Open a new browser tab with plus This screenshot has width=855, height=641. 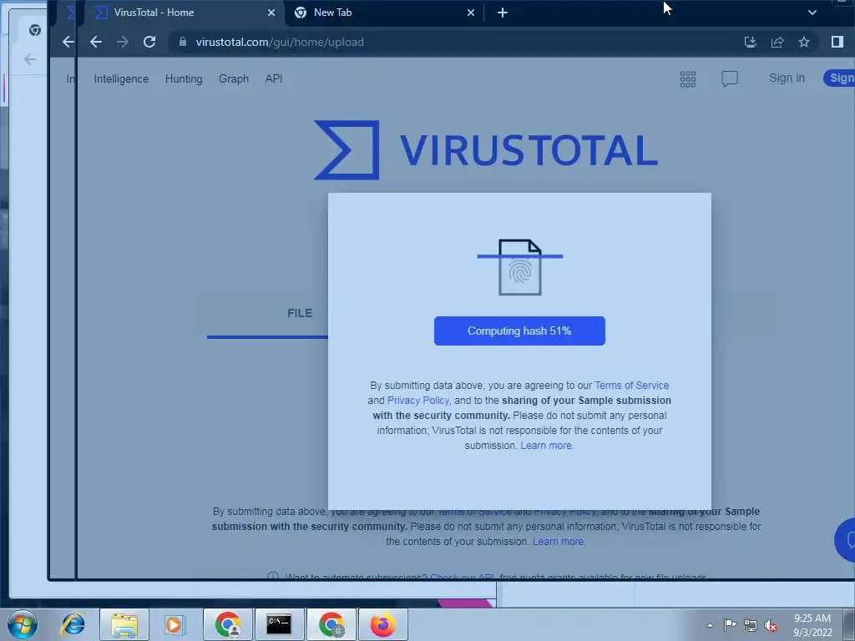(502, 13)
